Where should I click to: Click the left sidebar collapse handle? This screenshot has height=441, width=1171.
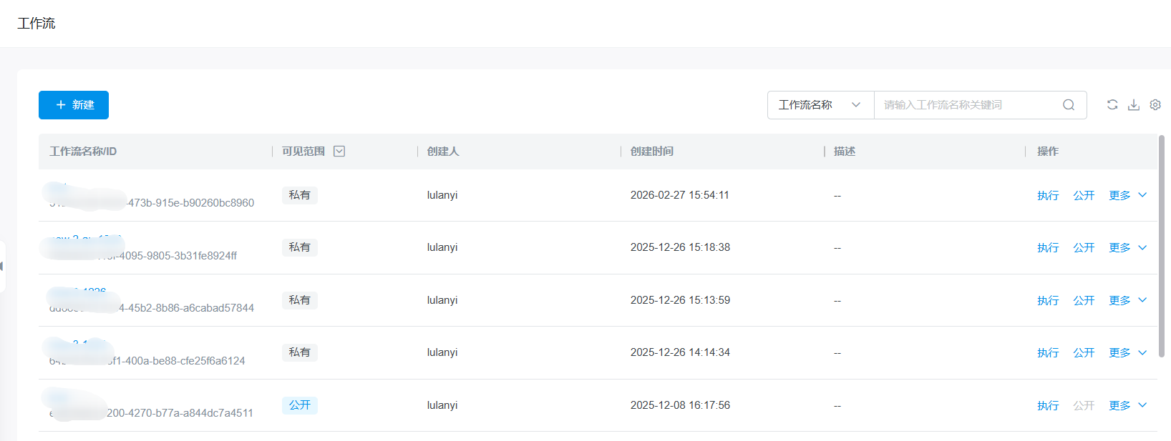2,267
